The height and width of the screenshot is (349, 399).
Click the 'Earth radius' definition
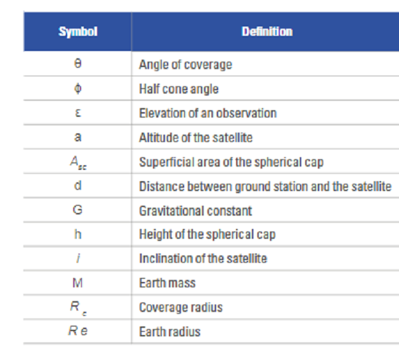170,332
